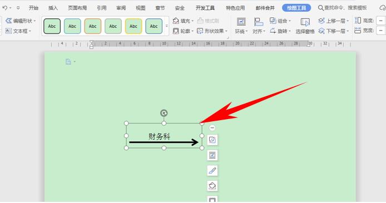Open the 下移一层 dropdown arrow

coord(348,31)
